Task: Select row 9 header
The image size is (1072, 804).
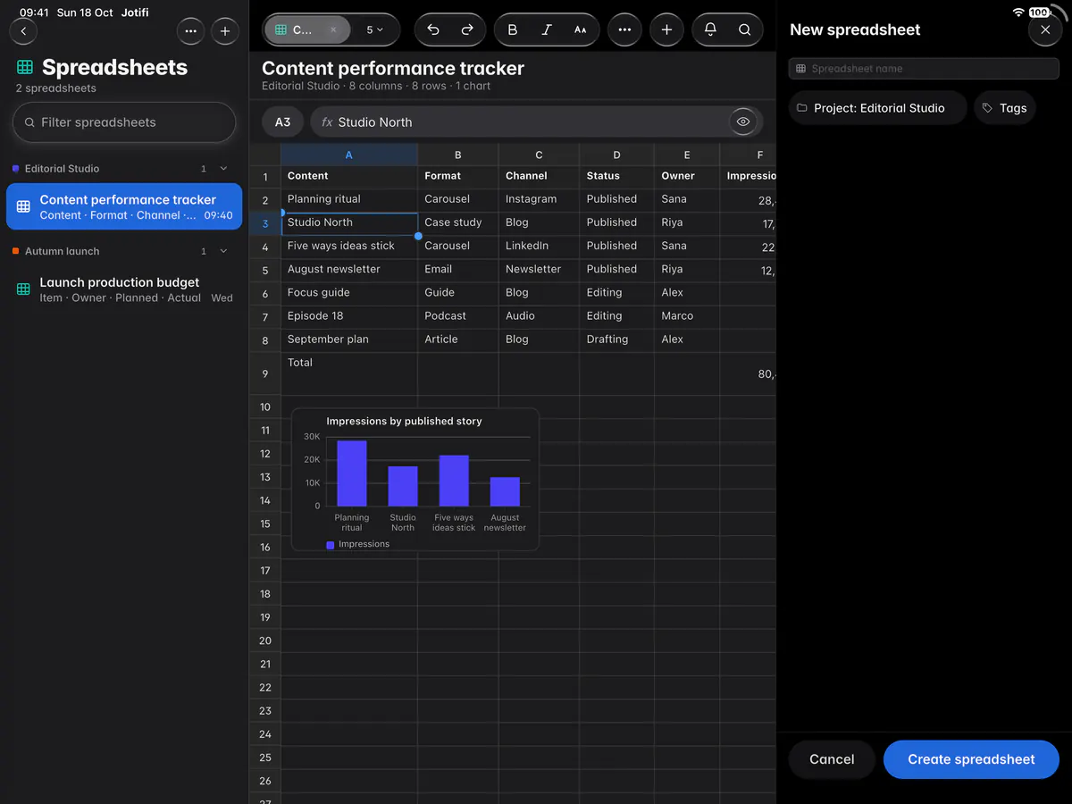Action: tap(265, 374)
